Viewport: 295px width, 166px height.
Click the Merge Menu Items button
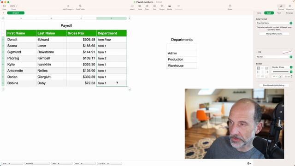(274, 34)
